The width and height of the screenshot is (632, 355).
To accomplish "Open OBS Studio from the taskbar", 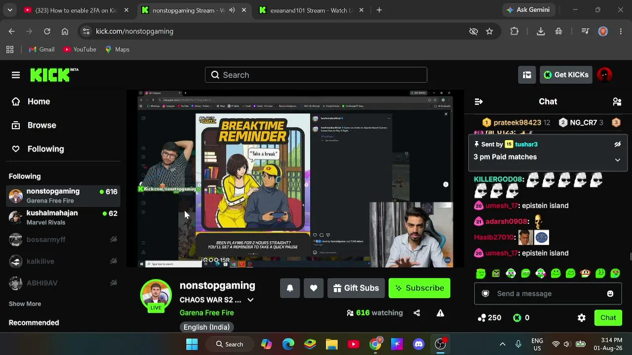I will coord(440,344).
